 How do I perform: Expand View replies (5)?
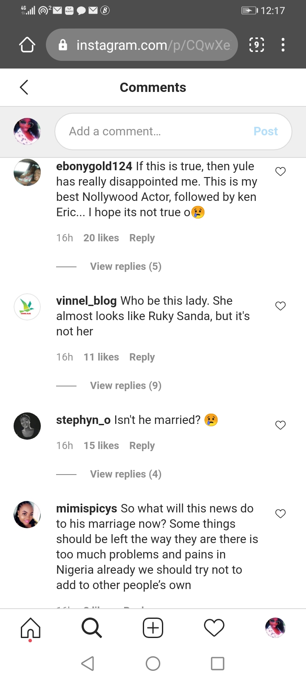(x=125, y=266)
